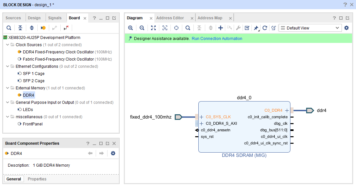Image resolution: width=356 pixels, height=186 pixels.
Task: Click the customize block wrench icon
Action: pyautogui.click(x=238, y=28)
